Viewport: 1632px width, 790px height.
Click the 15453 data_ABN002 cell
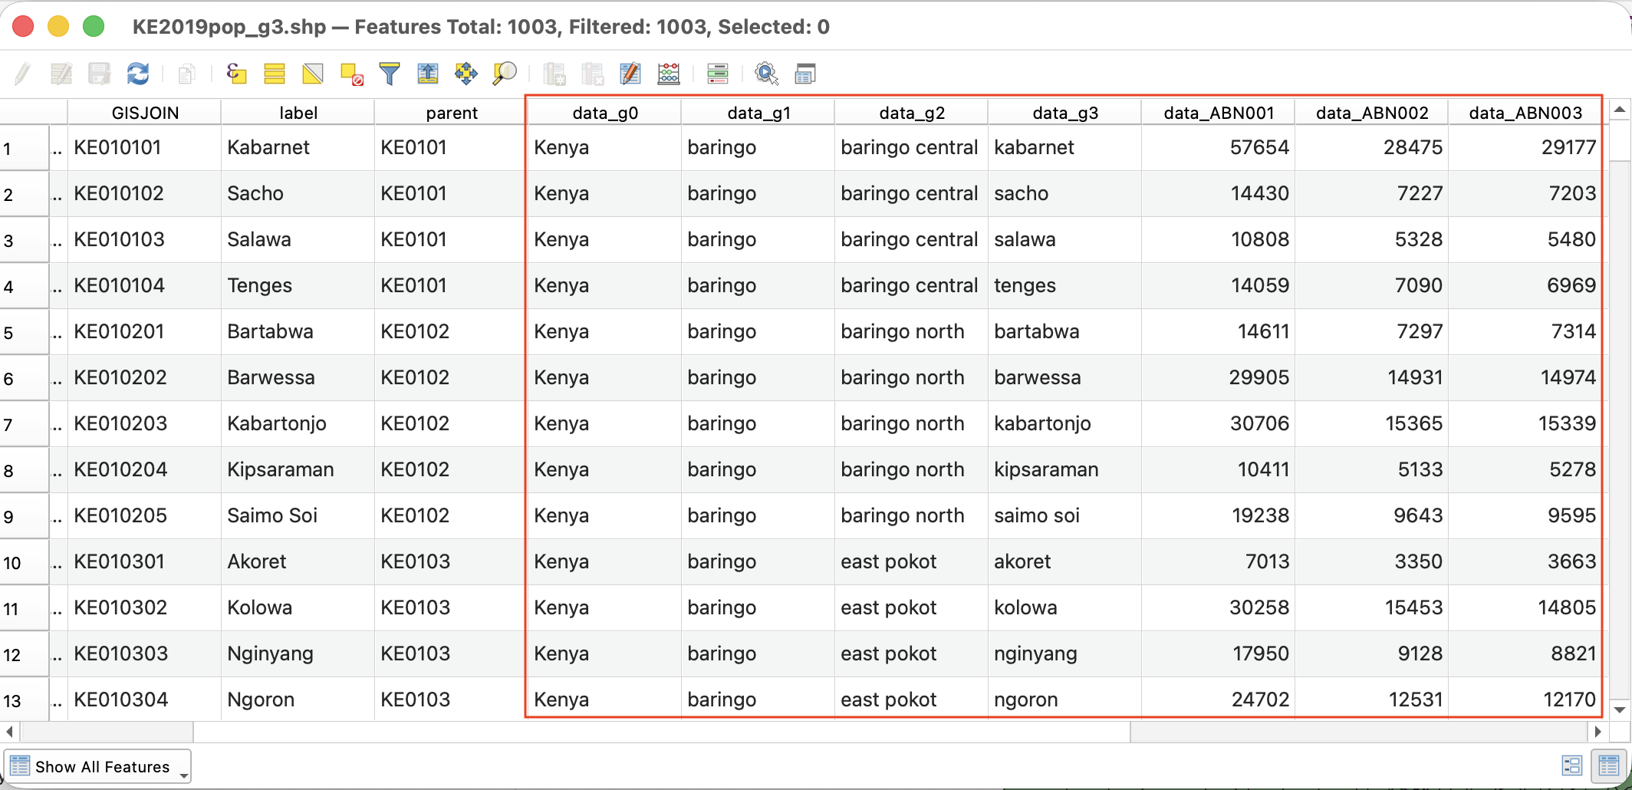1372,607
